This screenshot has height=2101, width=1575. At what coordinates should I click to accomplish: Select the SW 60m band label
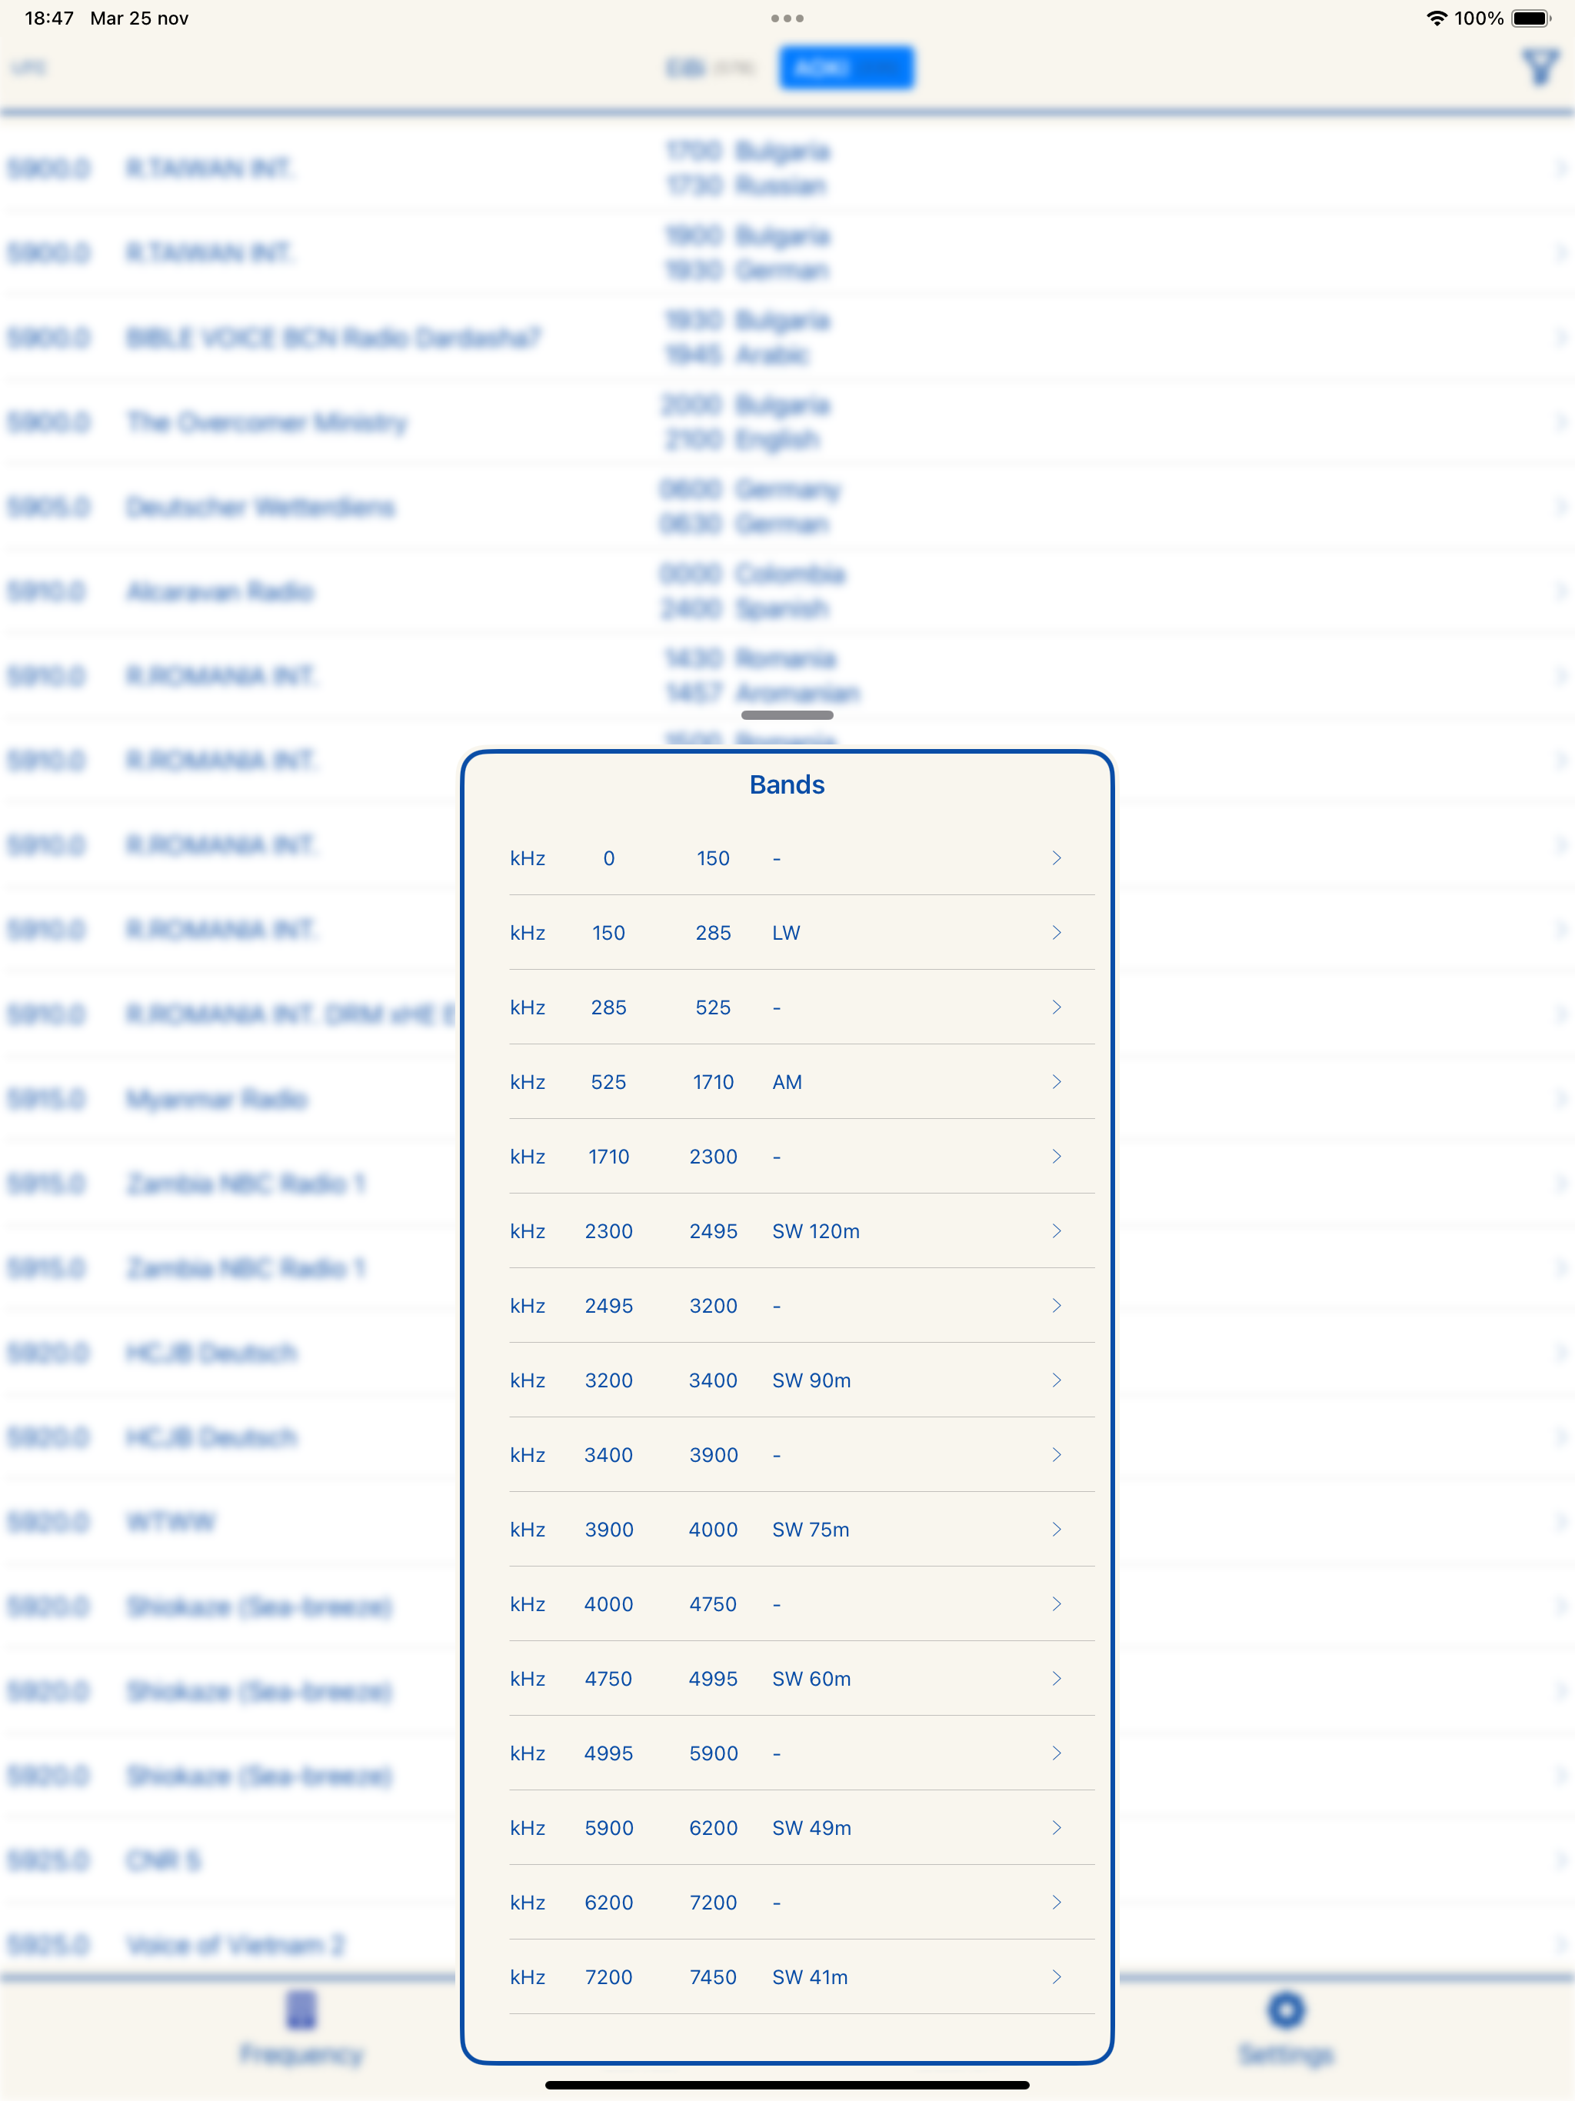click(811, 1678)
